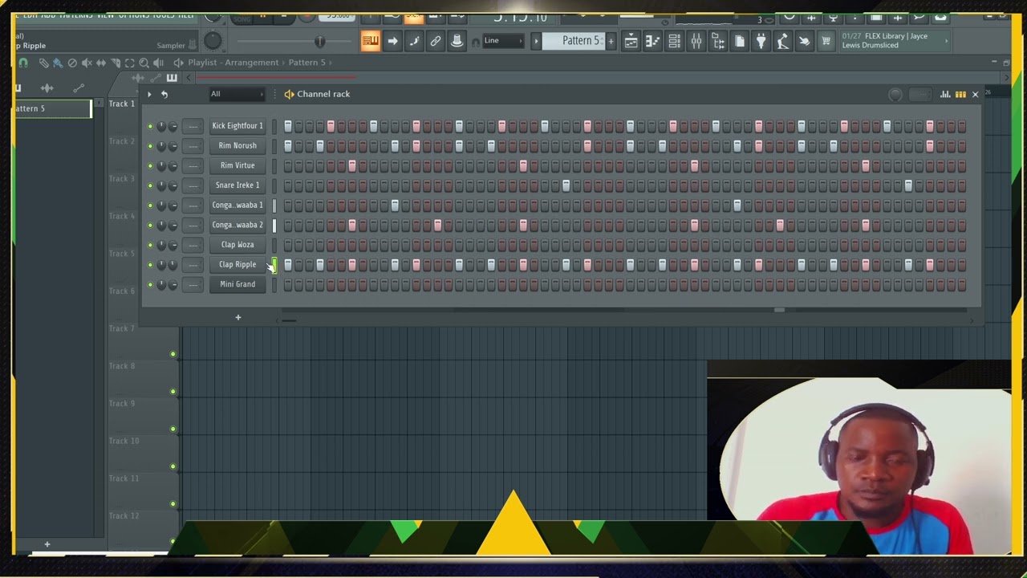
Task: Open the Piano roll view icon
Action: (x=653, y=41)
